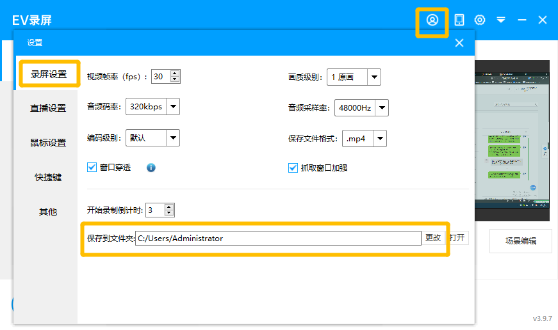
Task: Click the 开始录制倒计时 value field
Action: (156, 210)
